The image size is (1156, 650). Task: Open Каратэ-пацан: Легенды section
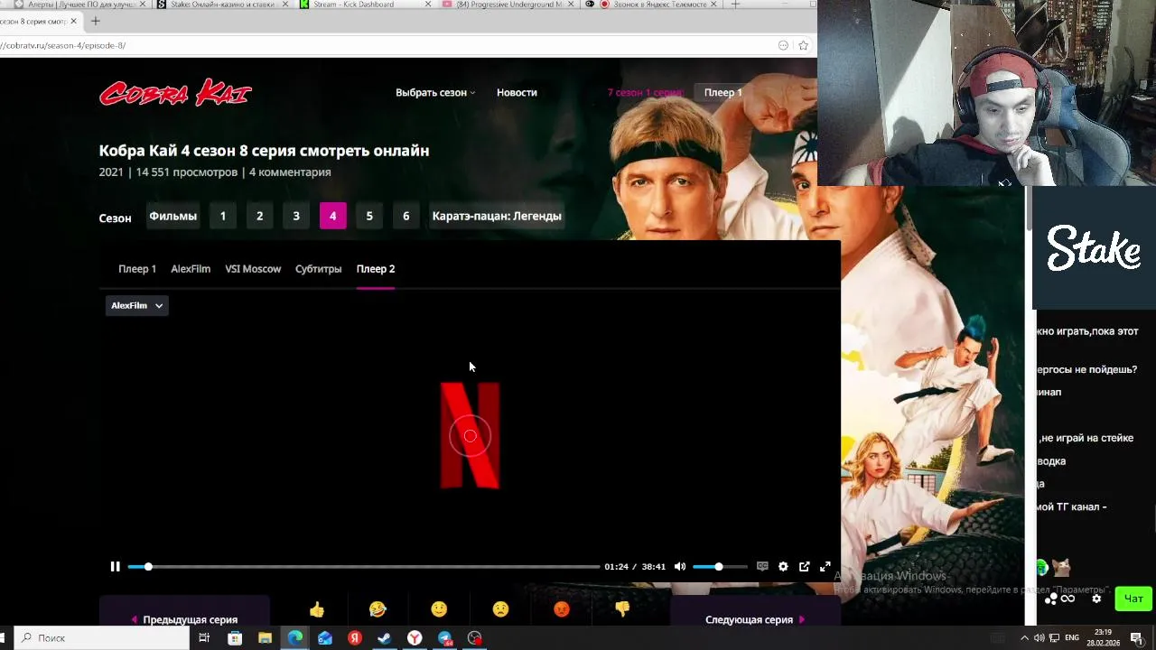(497, 216)
